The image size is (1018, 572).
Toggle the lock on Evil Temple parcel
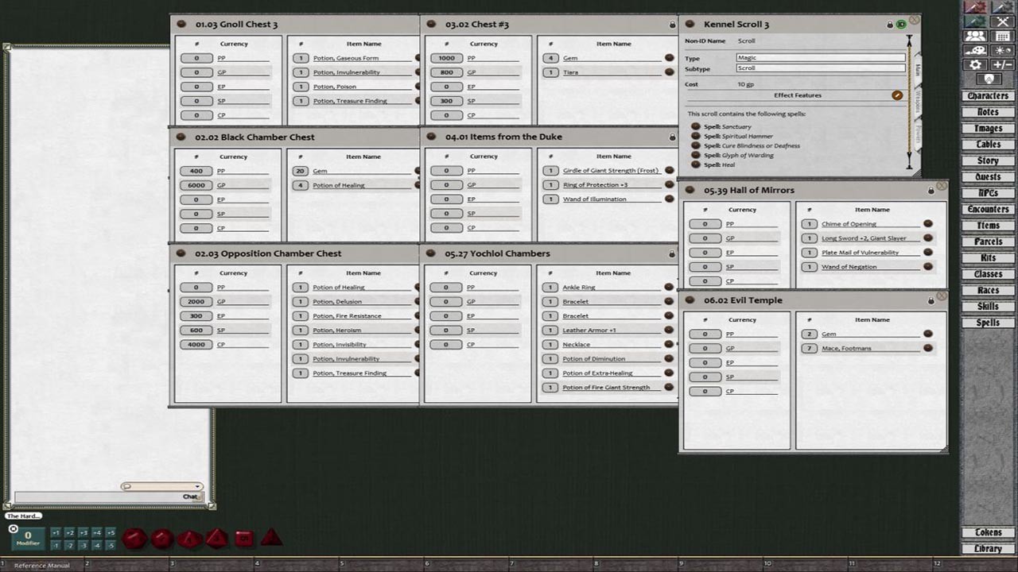pos(931,300)
